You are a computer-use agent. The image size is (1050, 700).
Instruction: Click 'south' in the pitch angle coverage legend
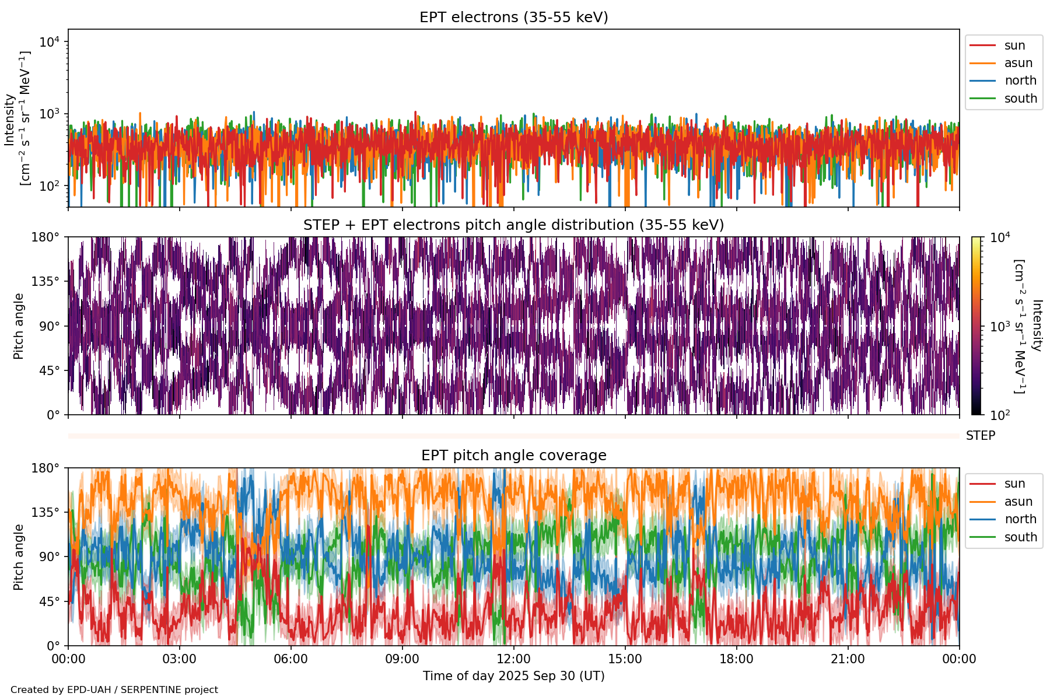coord(1020,537)
